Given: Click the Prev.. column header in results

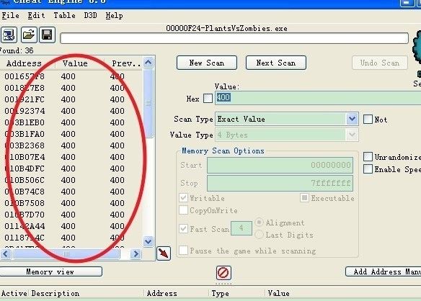Looking at the screenshot, I should pos(123,63).
